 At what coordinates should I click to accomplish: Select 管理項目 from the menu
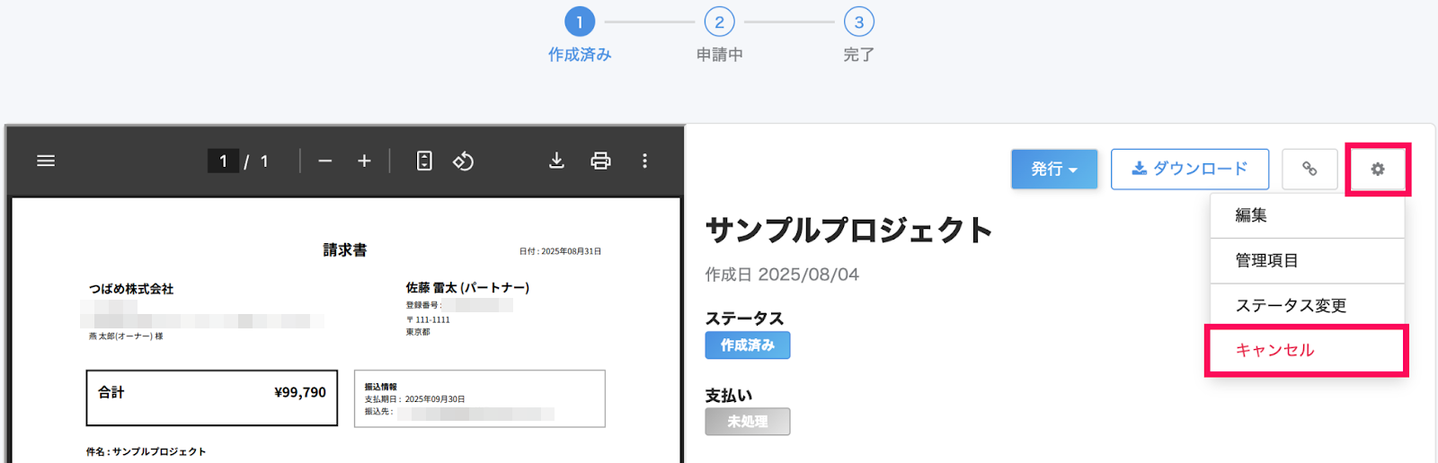[x=1307, y=261]
